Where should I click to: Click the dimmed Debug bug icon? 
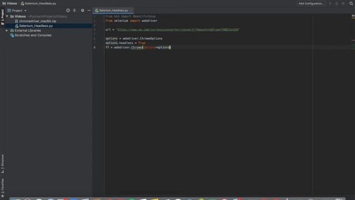337,3
